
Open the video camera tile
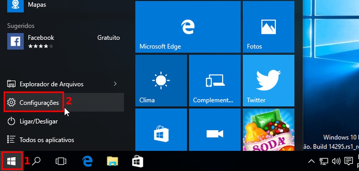(215, 129)
